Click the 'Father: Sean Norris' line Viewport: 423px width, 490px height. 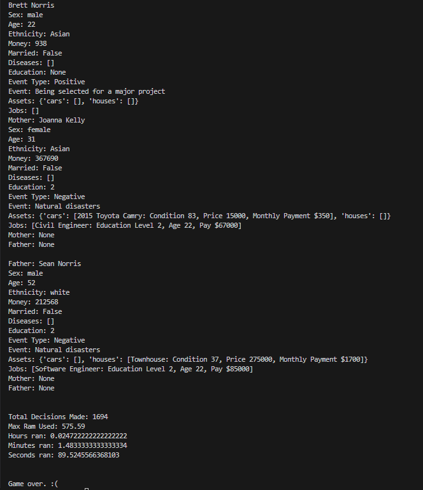[x=45, y=264]
